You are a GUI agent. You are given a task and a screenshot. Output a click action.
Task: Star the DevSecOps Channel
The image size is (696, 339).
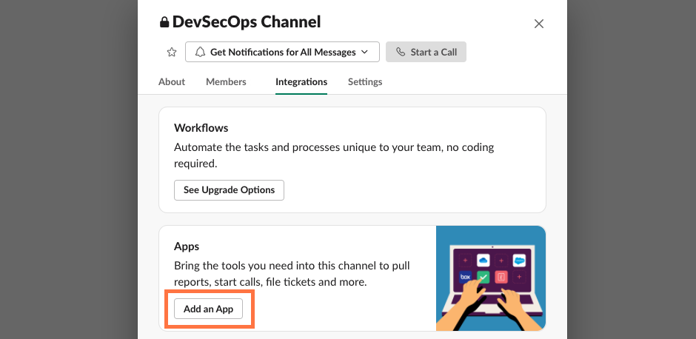pyautogui.click(x=172, y=52)
